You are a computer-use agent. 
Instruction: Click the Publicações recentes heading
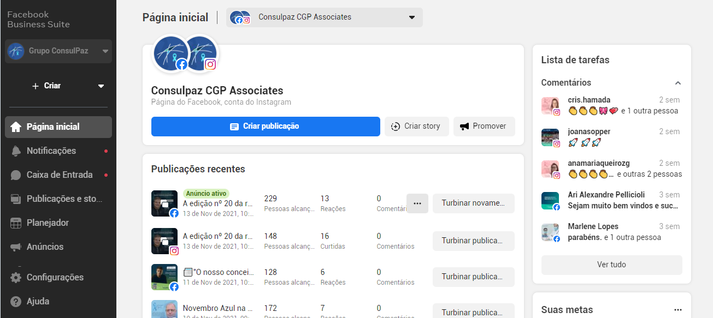tap(198, 169)
